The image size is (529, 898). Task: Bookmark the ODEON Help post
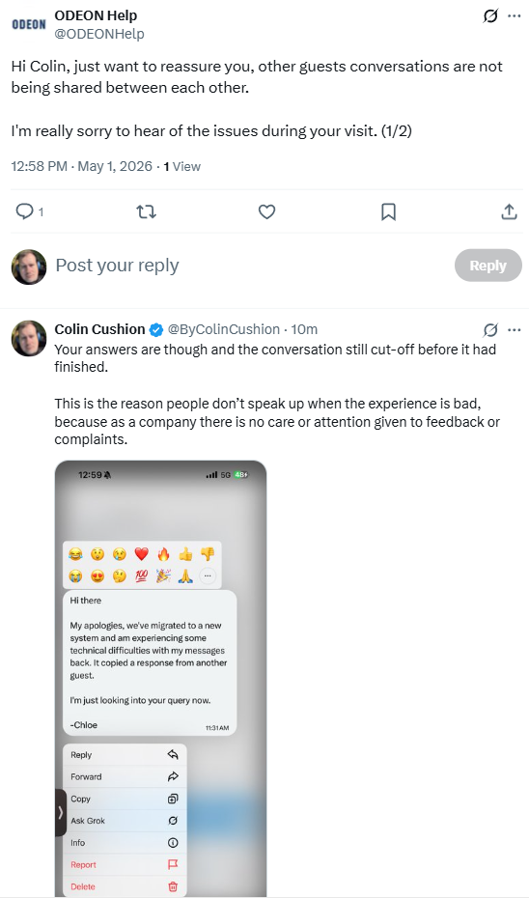click(388, 211)
